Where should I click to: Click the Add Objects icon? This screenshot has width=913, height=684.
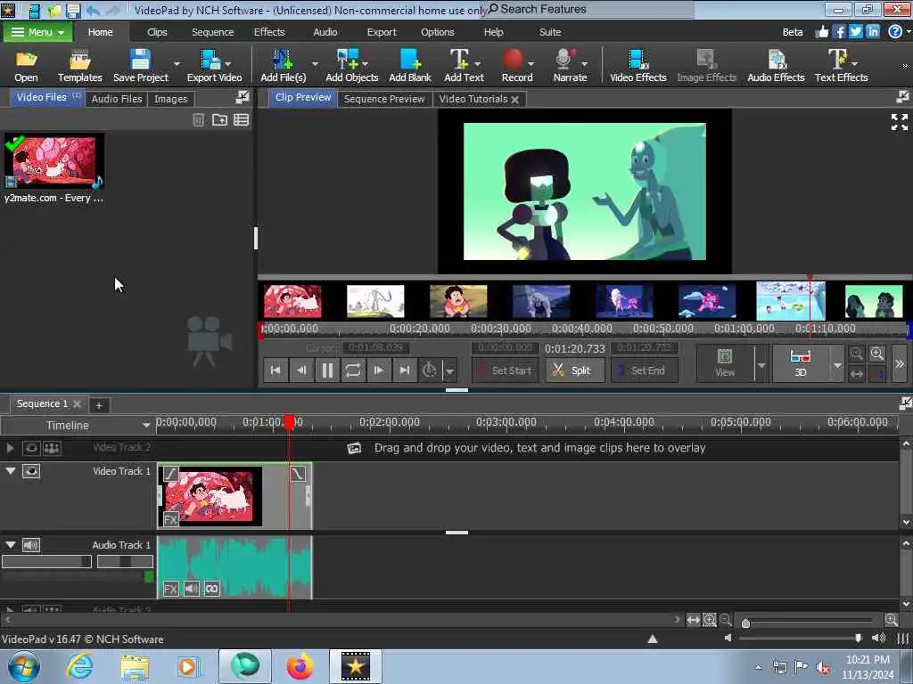351,66
